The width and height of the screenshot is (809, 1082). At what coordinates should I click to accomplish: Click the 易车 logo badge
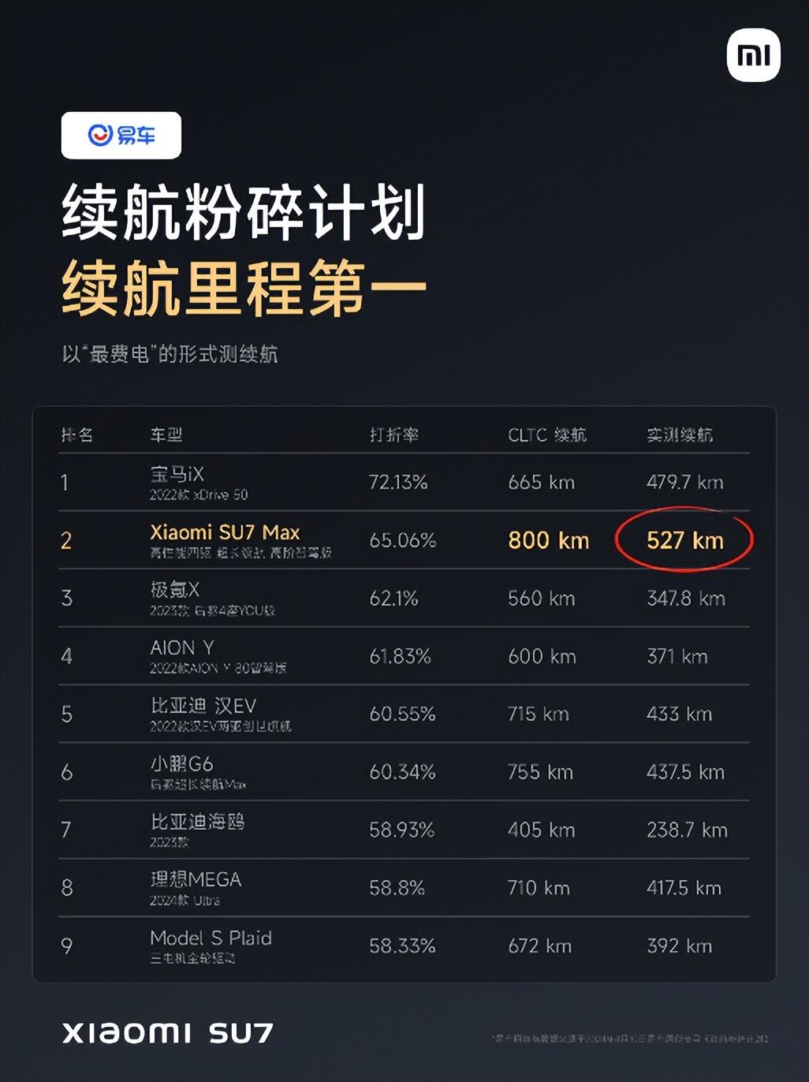tap(121, 136)
